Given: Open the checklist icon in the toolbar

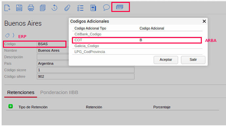Looking at the screenshot, I should (80, 8).
